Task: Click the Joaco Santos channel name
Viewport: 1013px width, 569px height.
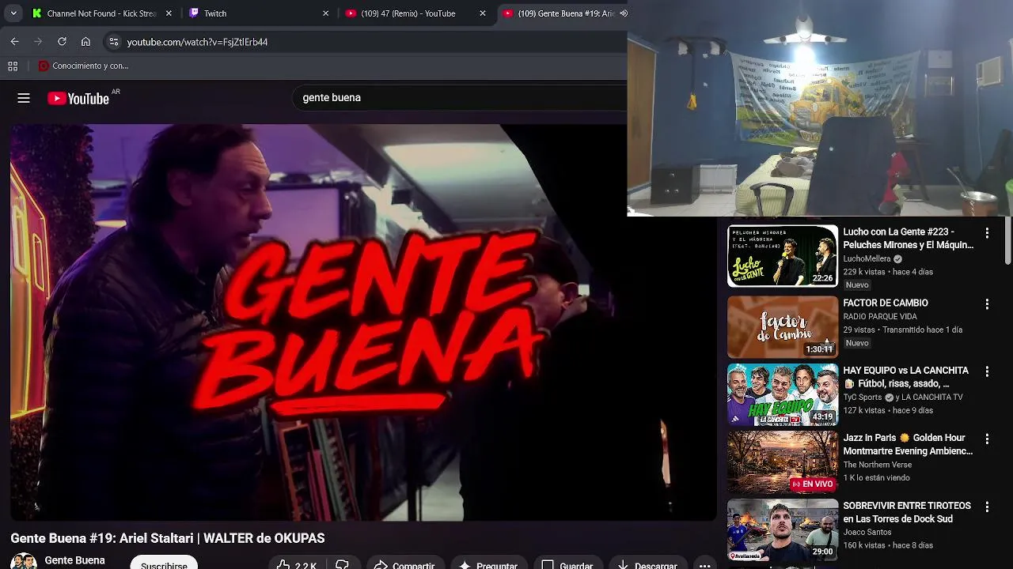Action: [868, 533]
